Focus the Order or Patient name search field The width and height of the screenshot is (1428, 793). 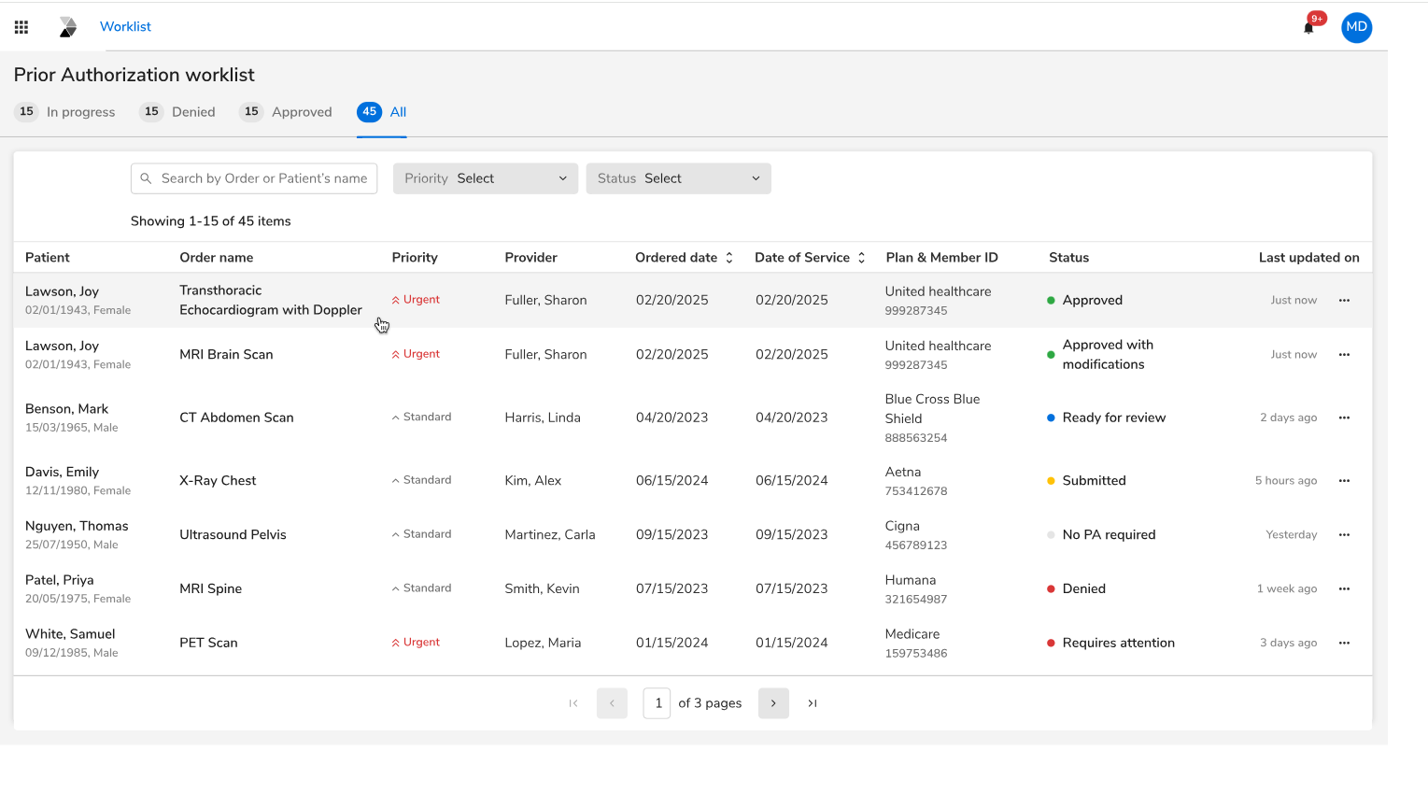pyautogui.click(x=254, y=178)
